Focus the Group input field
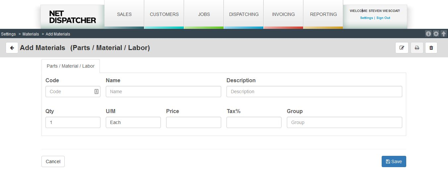Image resolution: width=448 pixels, height=189 pixels. (x=345, y=122)
